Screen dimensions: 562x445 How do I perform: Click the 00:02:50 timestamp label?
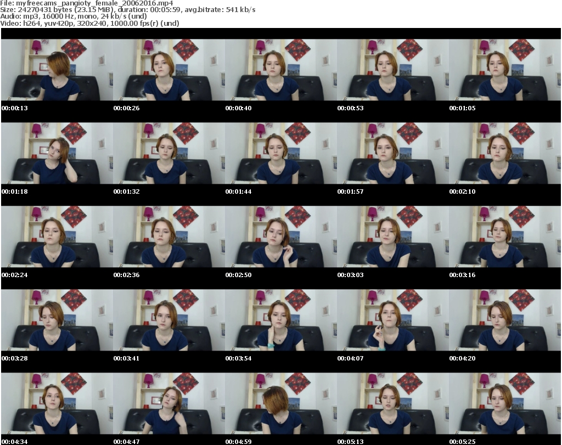(x=238, y=275)
